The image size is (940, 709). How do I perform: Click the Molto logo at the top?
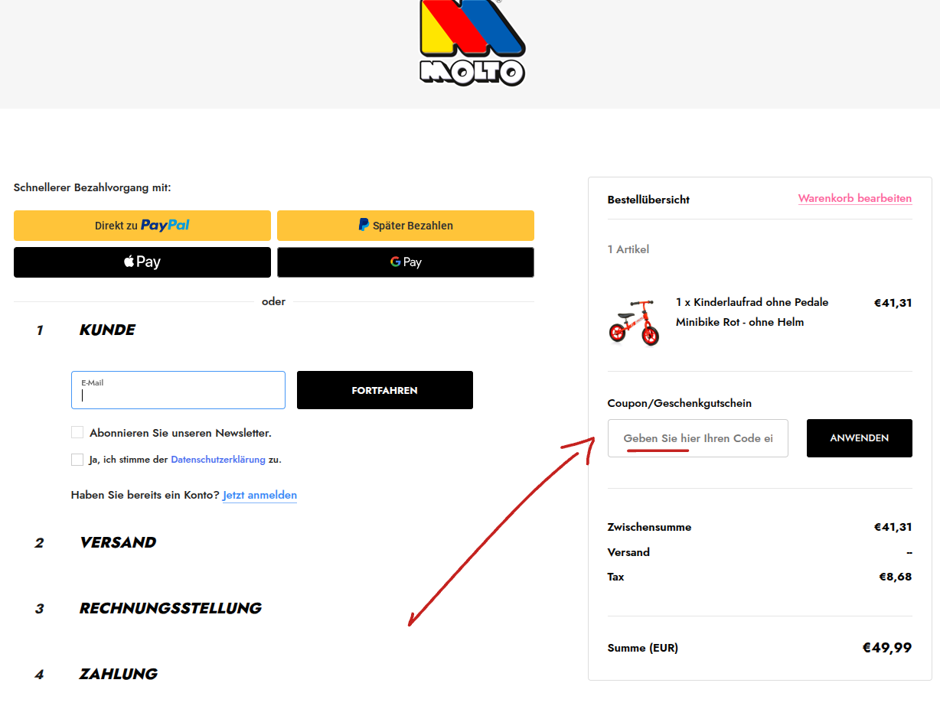pyautogui.click(x=472, y=42)
